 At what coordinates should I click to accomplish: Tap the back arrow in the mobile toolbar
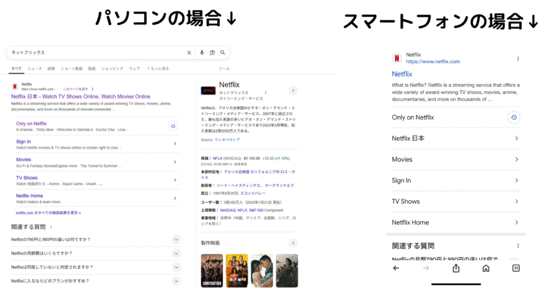coord(396,268)
